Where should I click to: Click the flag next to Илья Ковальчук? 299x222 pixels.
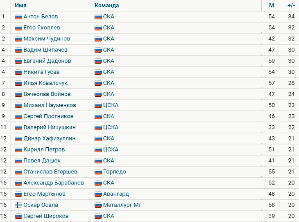[x=18, y=83]
